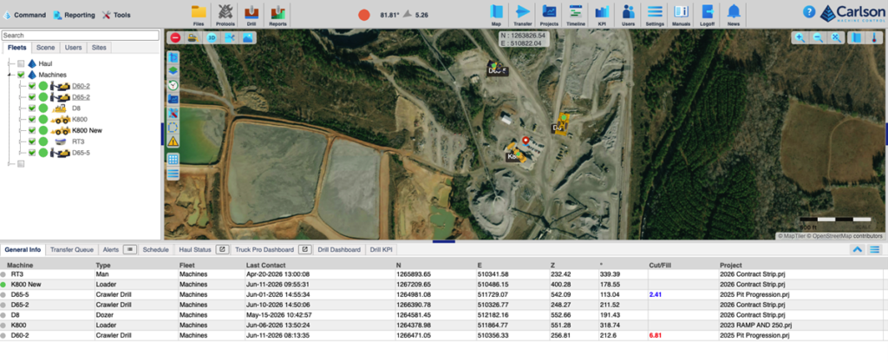Click the Search input field
The width and height of the screenshot is (888, 362).
click(x=80, y=35)
